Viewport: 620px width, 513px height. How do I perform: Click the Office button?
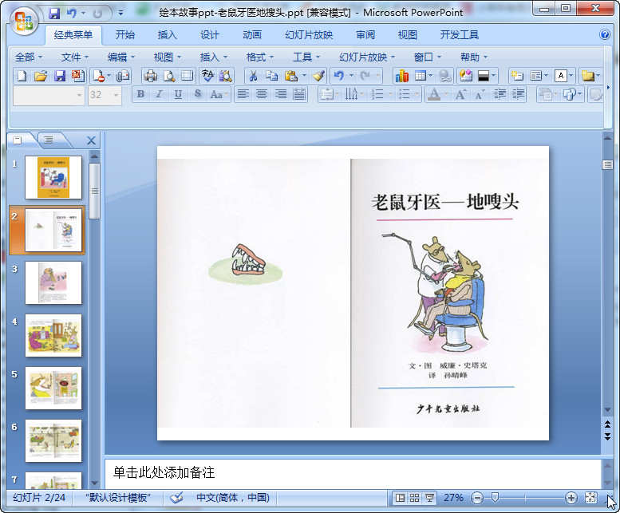click(x=24, y=21)
